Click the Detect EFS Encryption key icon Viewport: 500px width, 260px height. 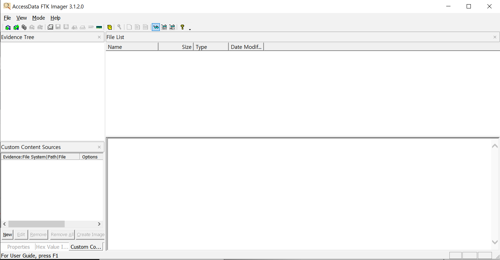(119, 27)
